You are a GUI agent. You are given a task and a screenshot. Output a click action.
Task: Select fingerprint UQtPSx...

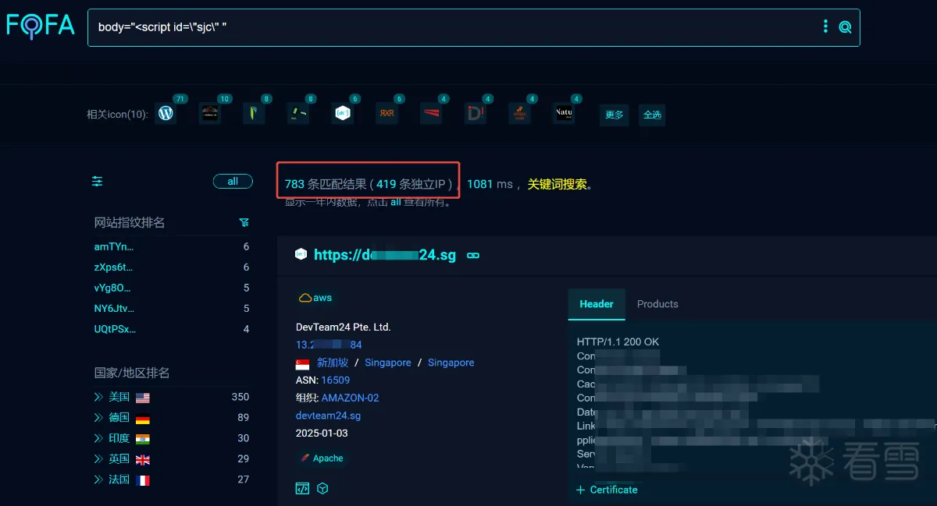pyautogui.click(x=115, y=329)
